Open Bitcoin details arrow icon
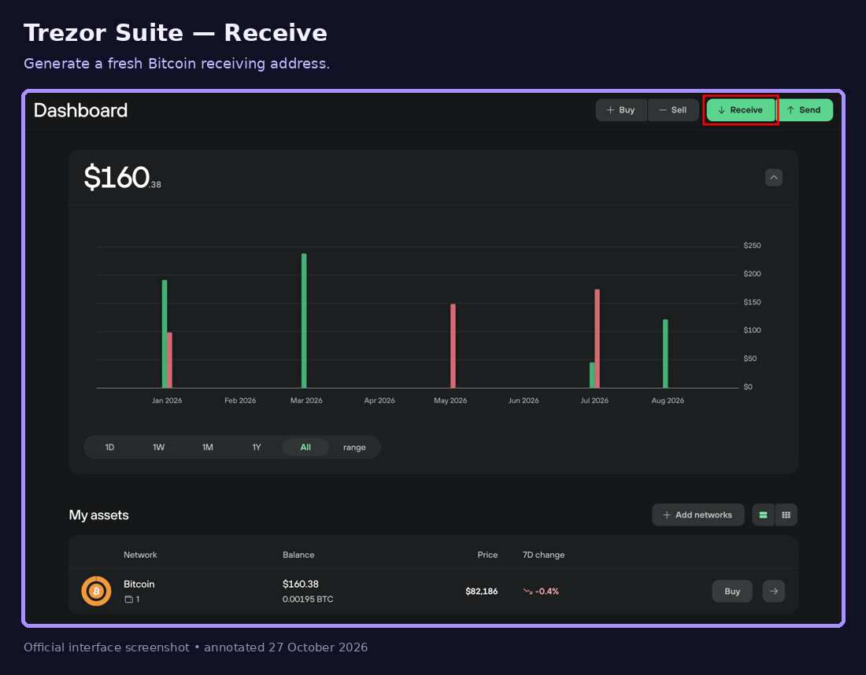The height and width of the screenshot is (675, 866). click(774, 591)
